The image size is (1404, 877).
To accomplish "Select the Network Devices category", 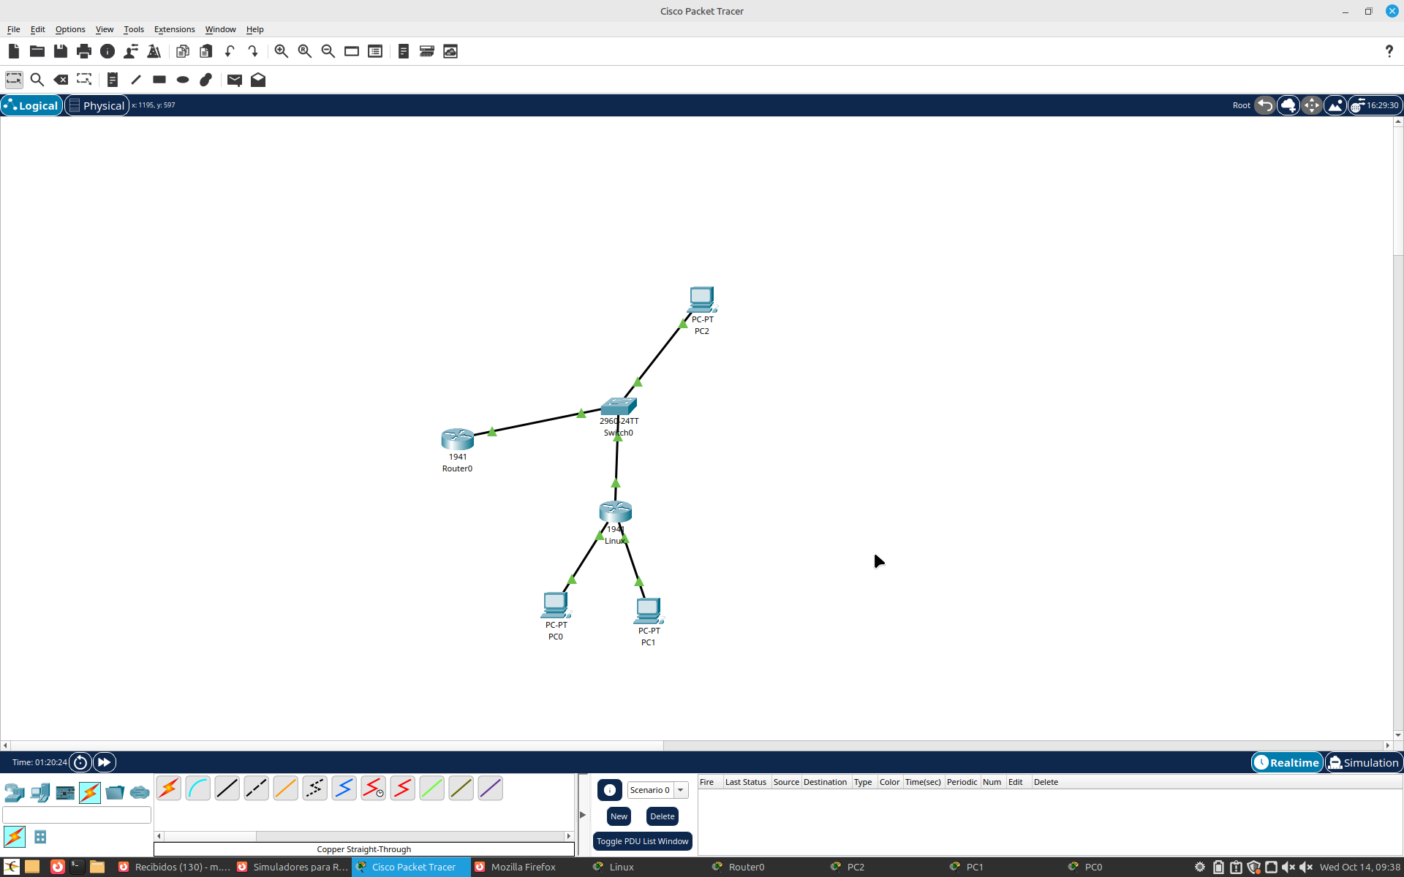I will click(x=15, y=792).
